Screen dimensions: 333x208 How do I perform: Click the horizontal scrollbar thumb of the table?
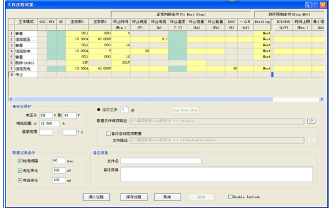tap(143, 99)
